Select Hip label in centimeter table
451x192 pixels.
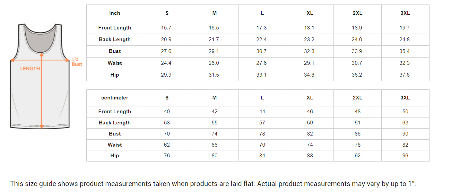coord(115,156)
